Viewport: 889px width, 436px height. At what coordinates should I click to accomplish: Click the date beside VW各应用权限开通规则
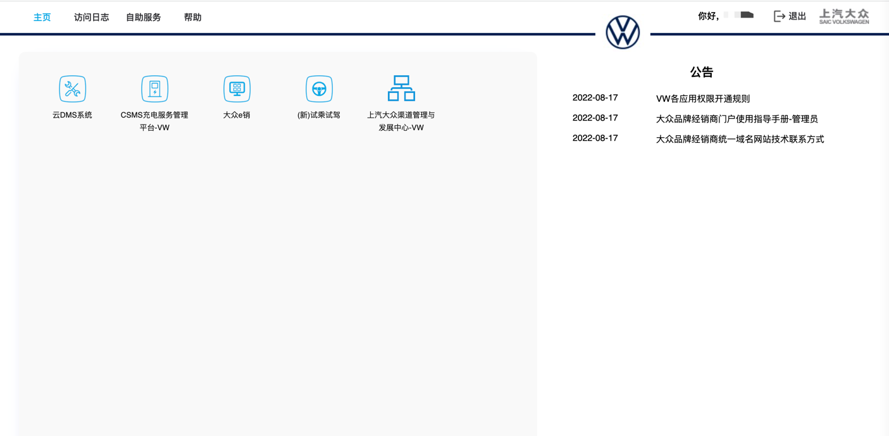click(x=595, y=98)
